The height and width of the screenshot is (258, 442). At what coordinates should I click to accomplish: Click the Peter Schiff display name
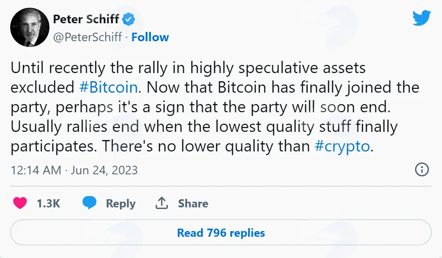click(x=86, y=19)
